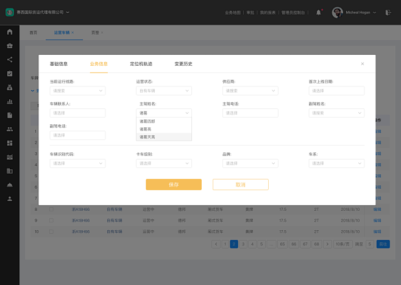Click the logout icon at top right
The height and width of the screenshot is (285, 401).
click(x=388, y=12)
